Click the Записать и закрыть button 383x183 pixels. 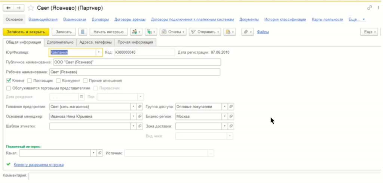tap(26, 32)
